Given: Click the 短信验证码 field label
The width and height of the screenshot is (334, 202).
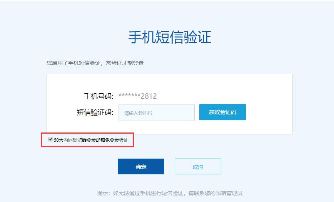Looking at the screenshot, I should pyautogui.click(x=95, y=112).
